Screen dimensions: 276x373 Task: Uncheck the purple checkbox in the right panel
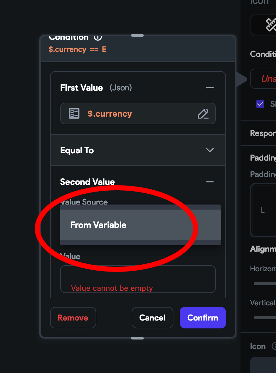(x=260, y=104)
